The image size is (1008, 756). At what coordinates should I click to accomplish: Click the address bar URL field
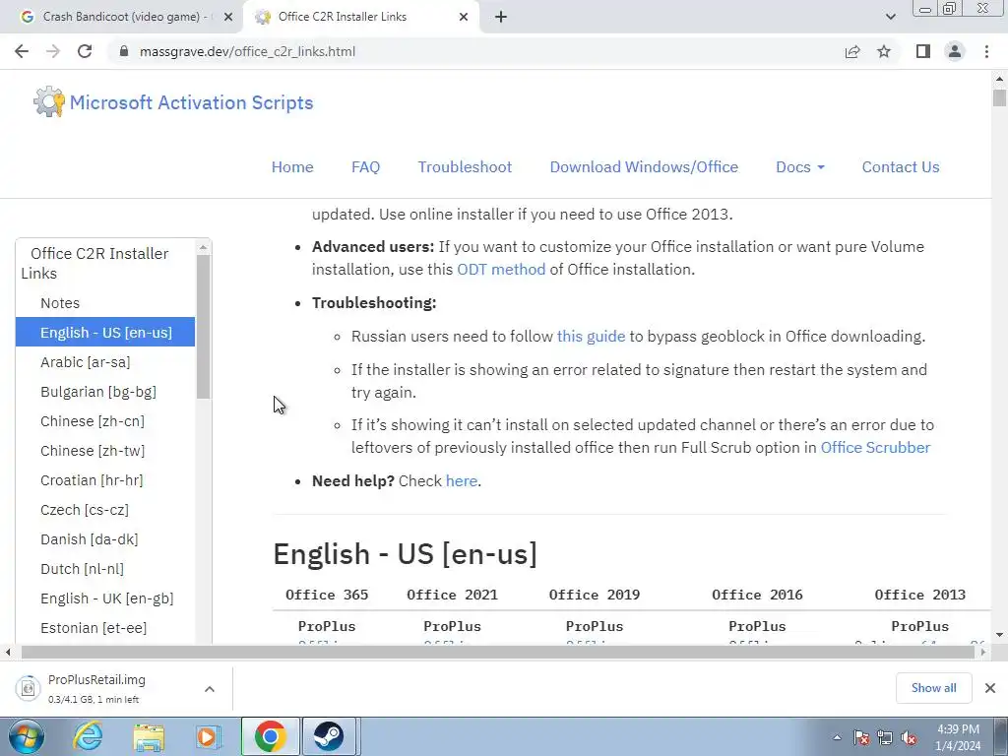(x=475, y=51)
